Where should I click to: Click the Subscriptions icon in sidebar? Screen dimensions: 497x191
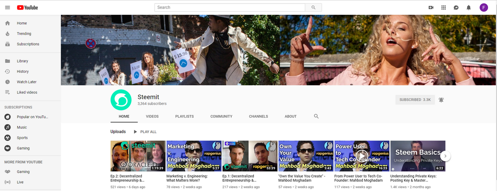(x=7, y=44)
